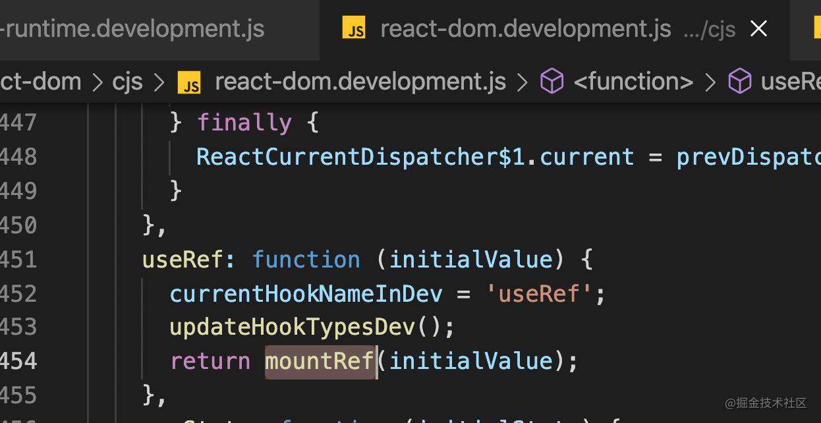Click the cube icon beside <function>
The width and height of the screenshot is (821, 423).
pos(552,82)
